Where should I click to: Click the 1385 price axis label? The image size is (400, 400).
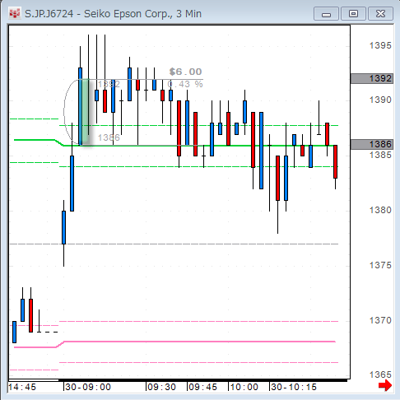380,155
